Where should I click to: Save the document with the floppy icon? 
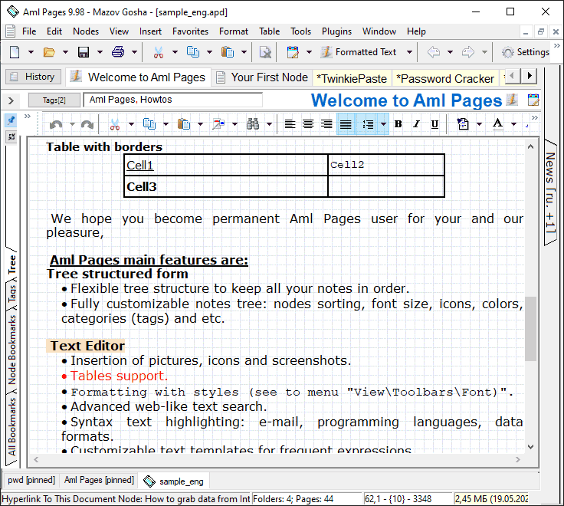84,52
